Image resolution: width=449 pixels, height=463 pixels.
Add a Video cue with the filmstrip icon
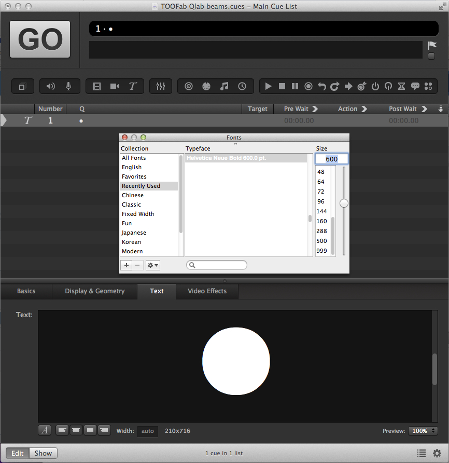click(x=97, y=87)
